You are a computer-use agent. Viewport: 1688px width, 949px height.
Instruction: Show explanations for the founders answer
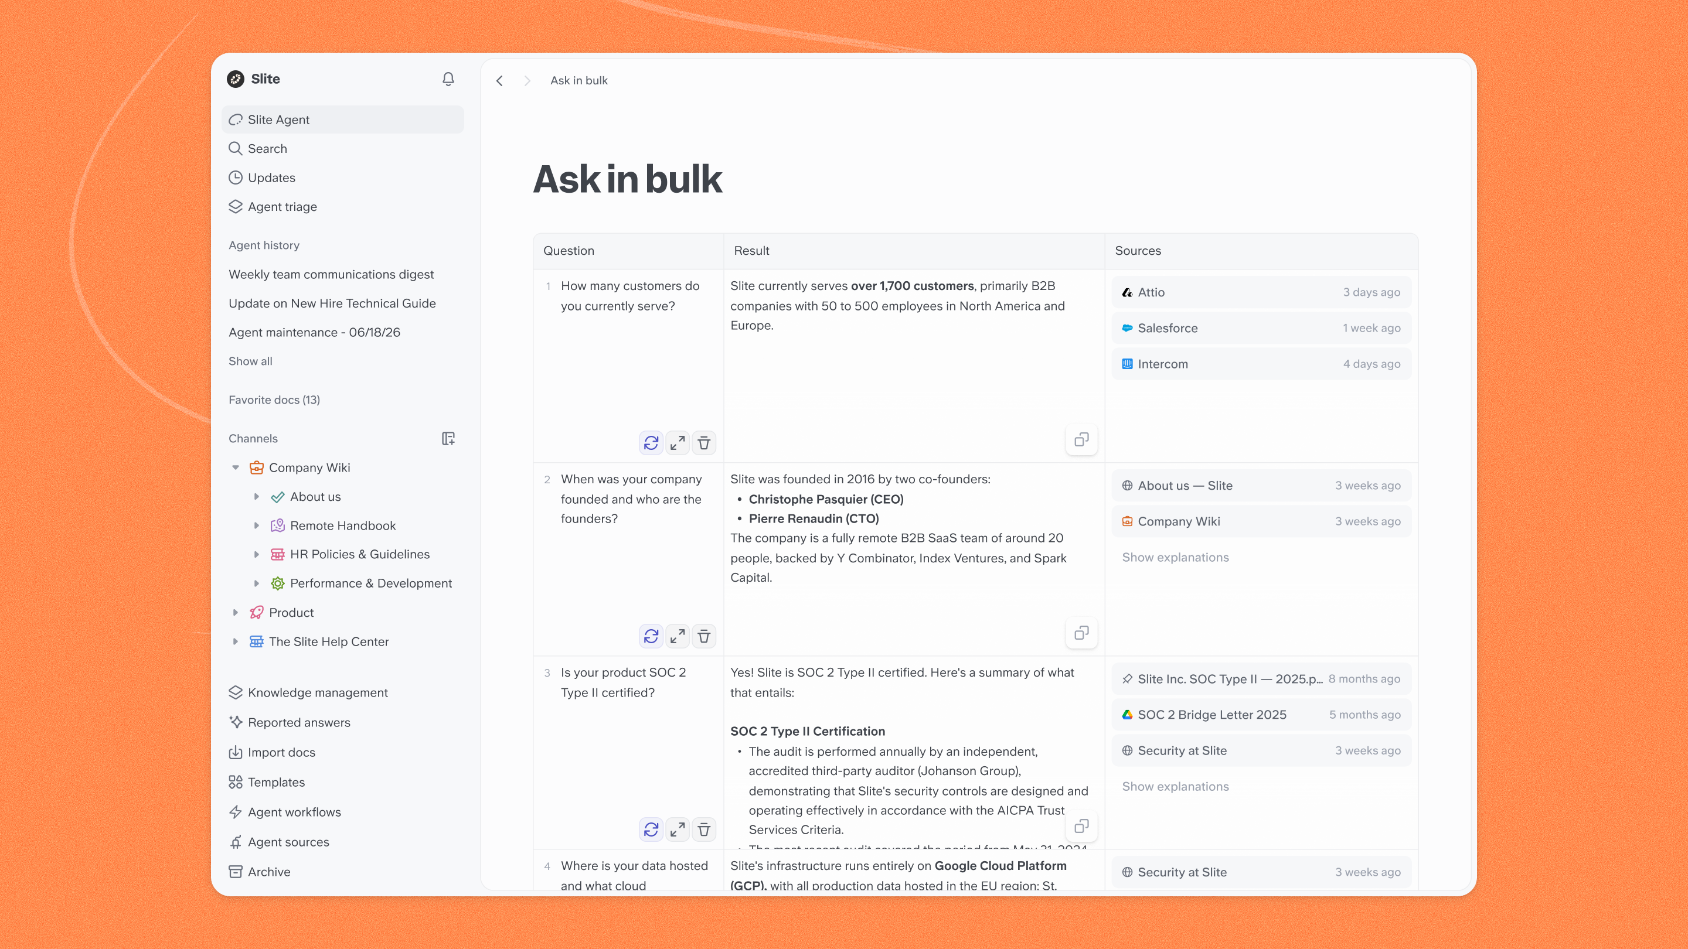coord(1175,557)
